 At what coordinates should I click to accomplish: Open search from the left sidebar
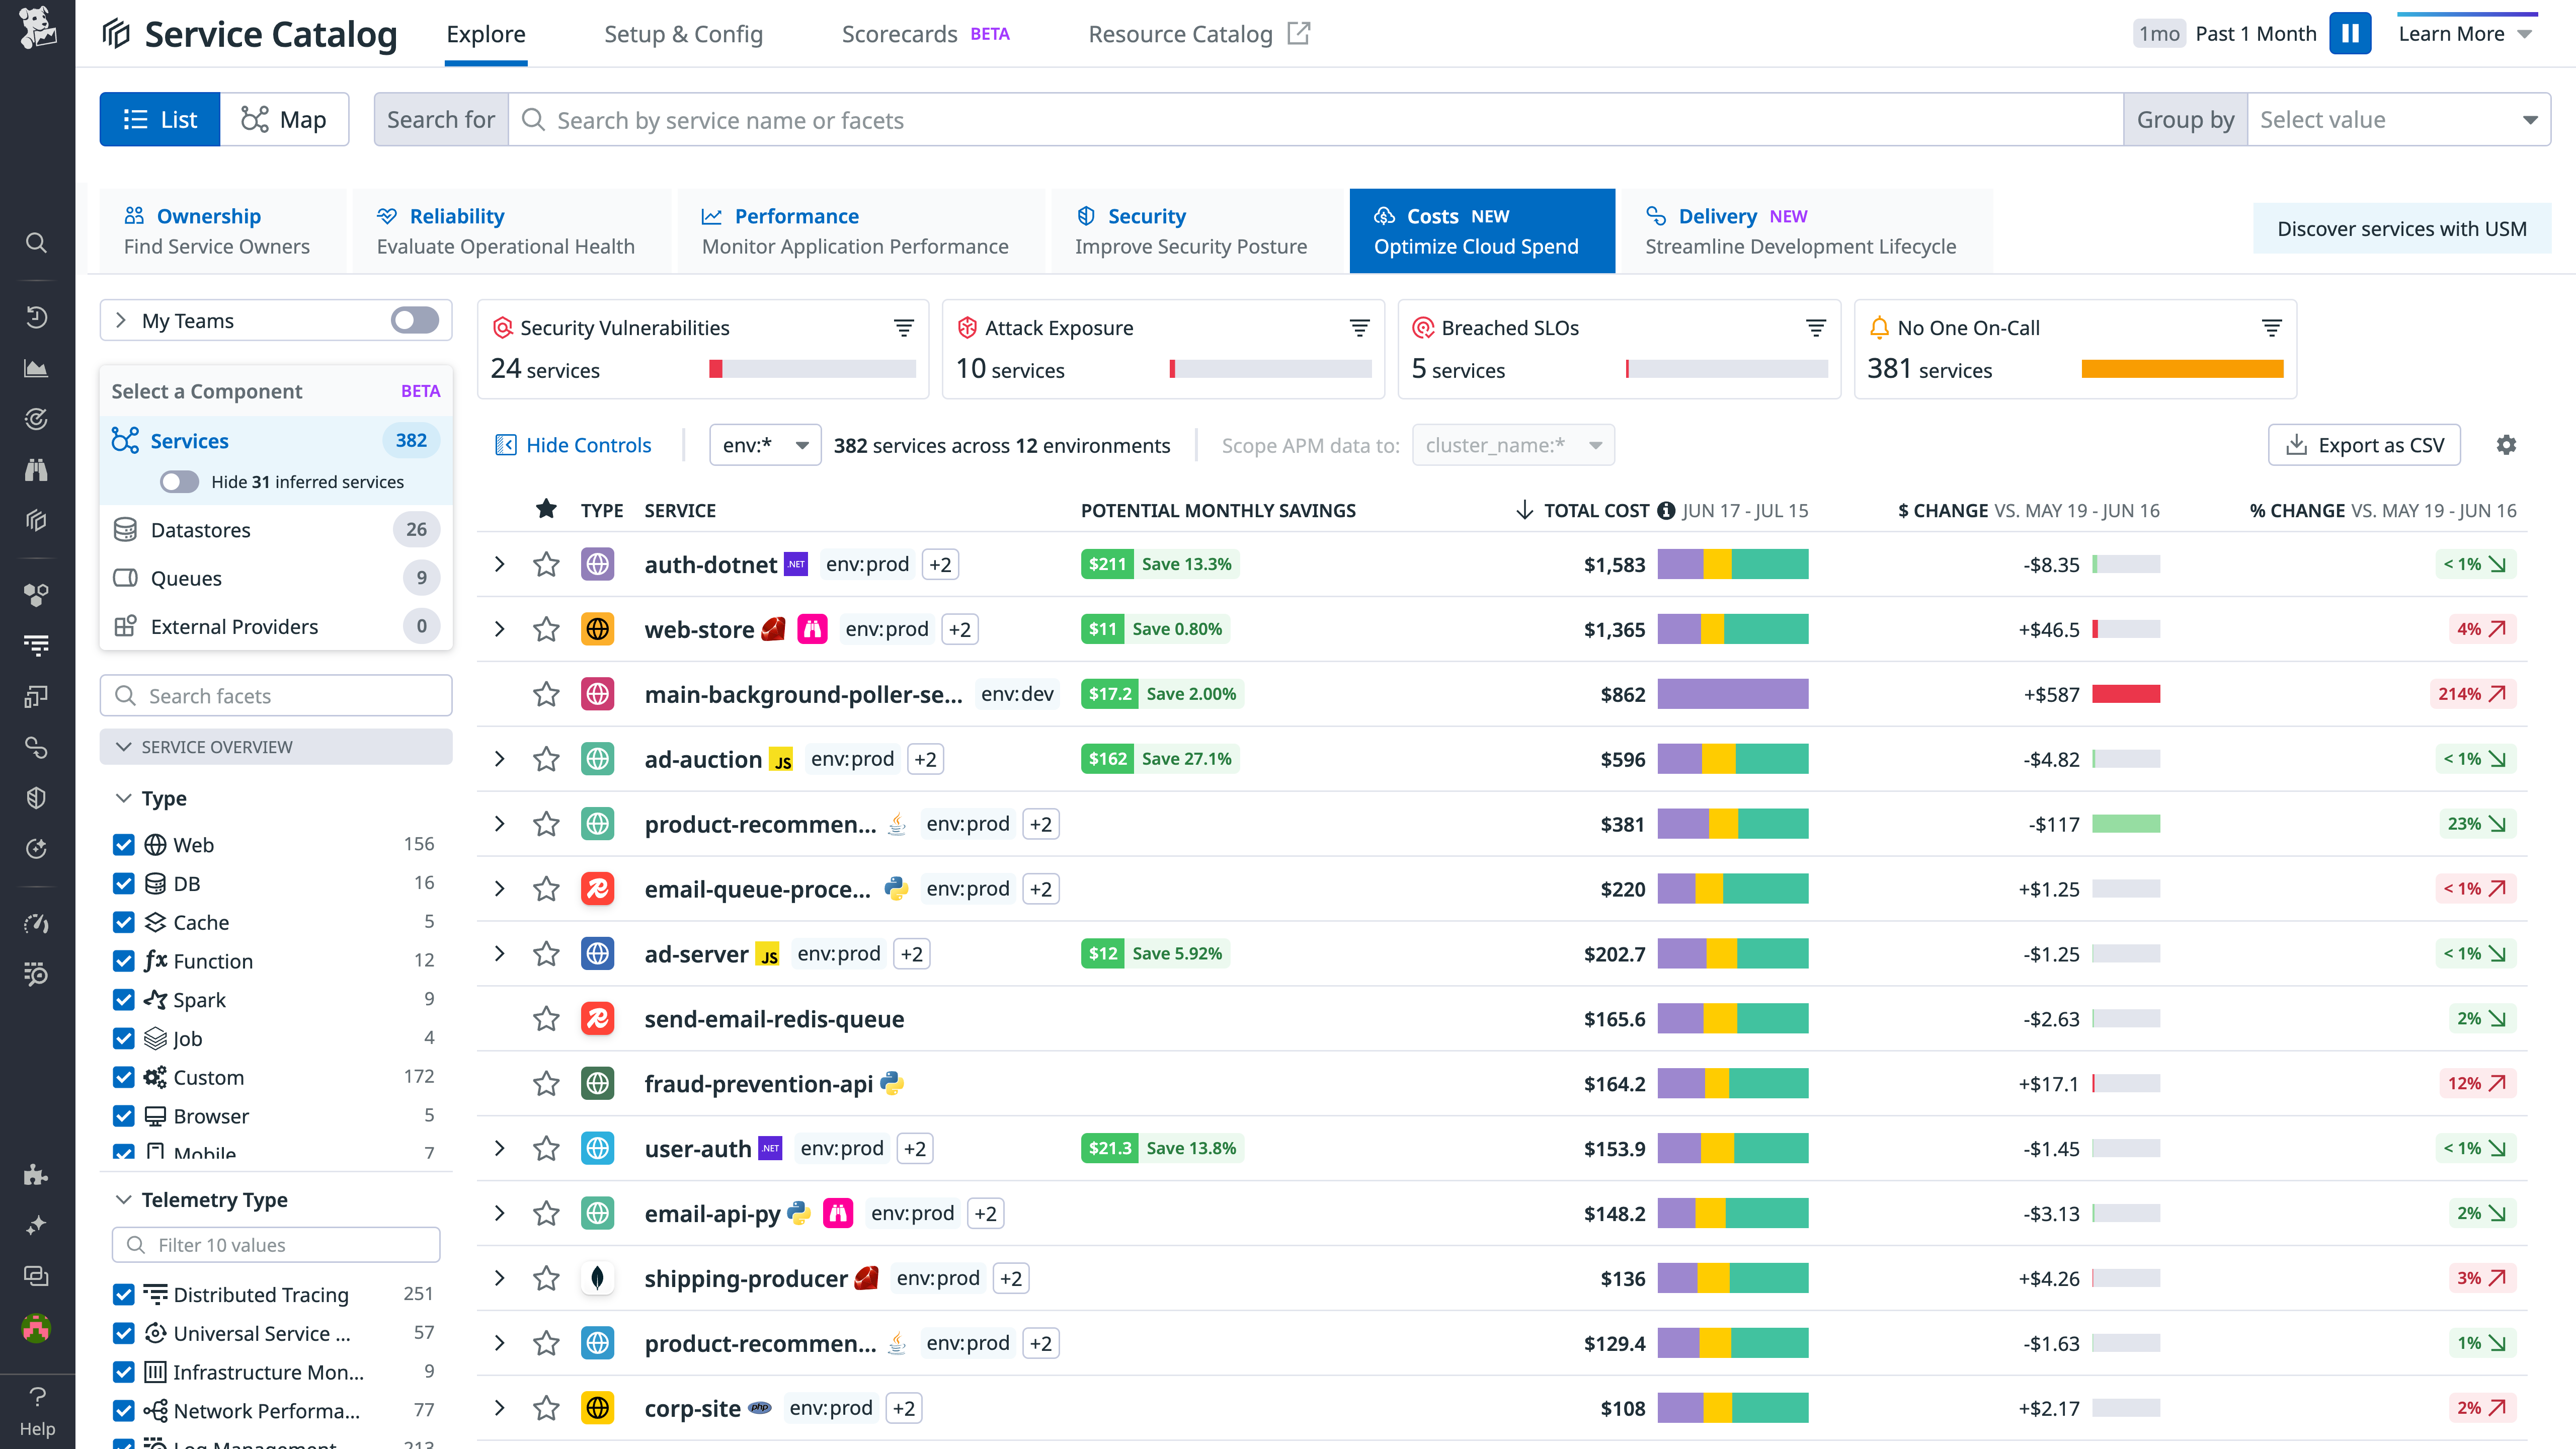36,243
